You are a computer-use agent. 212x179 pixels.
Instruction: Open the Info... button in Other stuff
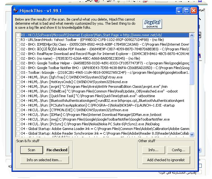[153, 150]
